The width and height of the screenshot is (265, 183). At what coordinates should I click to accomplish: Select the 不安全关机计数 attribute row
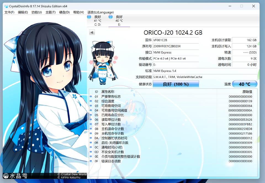pos(171,152)
